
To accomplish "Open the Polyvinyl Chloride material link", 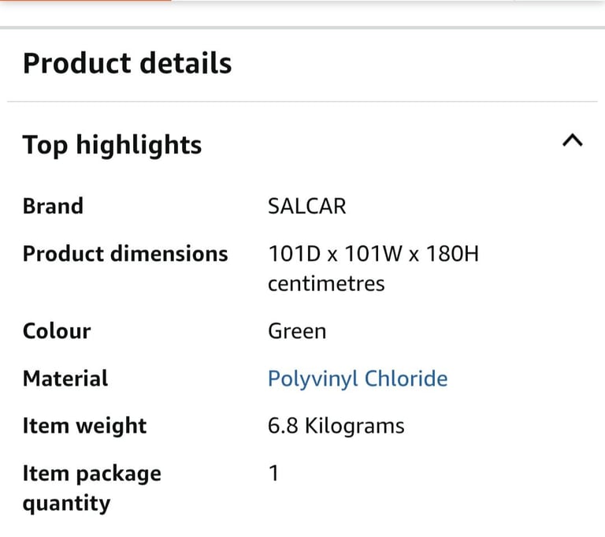I will point(358,379).
